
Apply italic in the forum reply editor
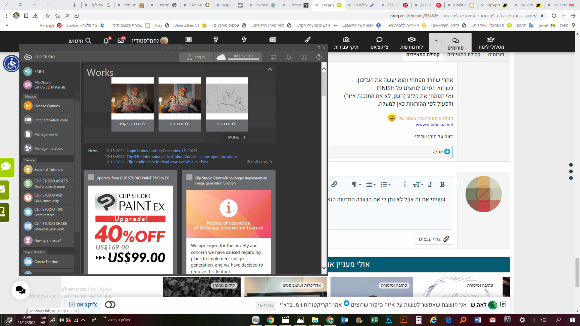tap(430, 184)
